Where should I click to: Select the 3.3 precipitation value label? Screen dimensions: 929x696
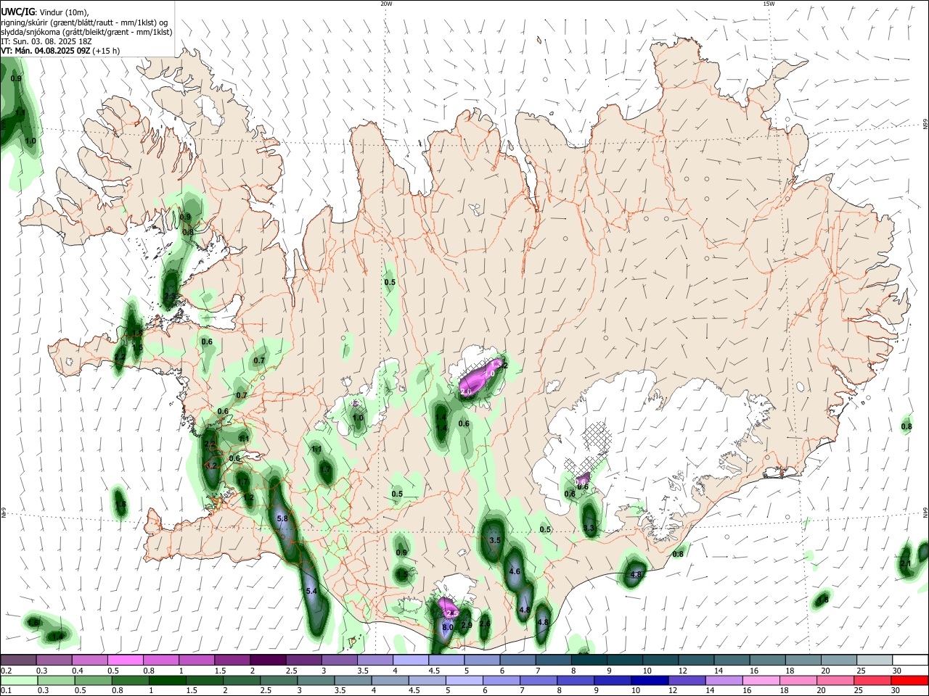click(589, 529)
